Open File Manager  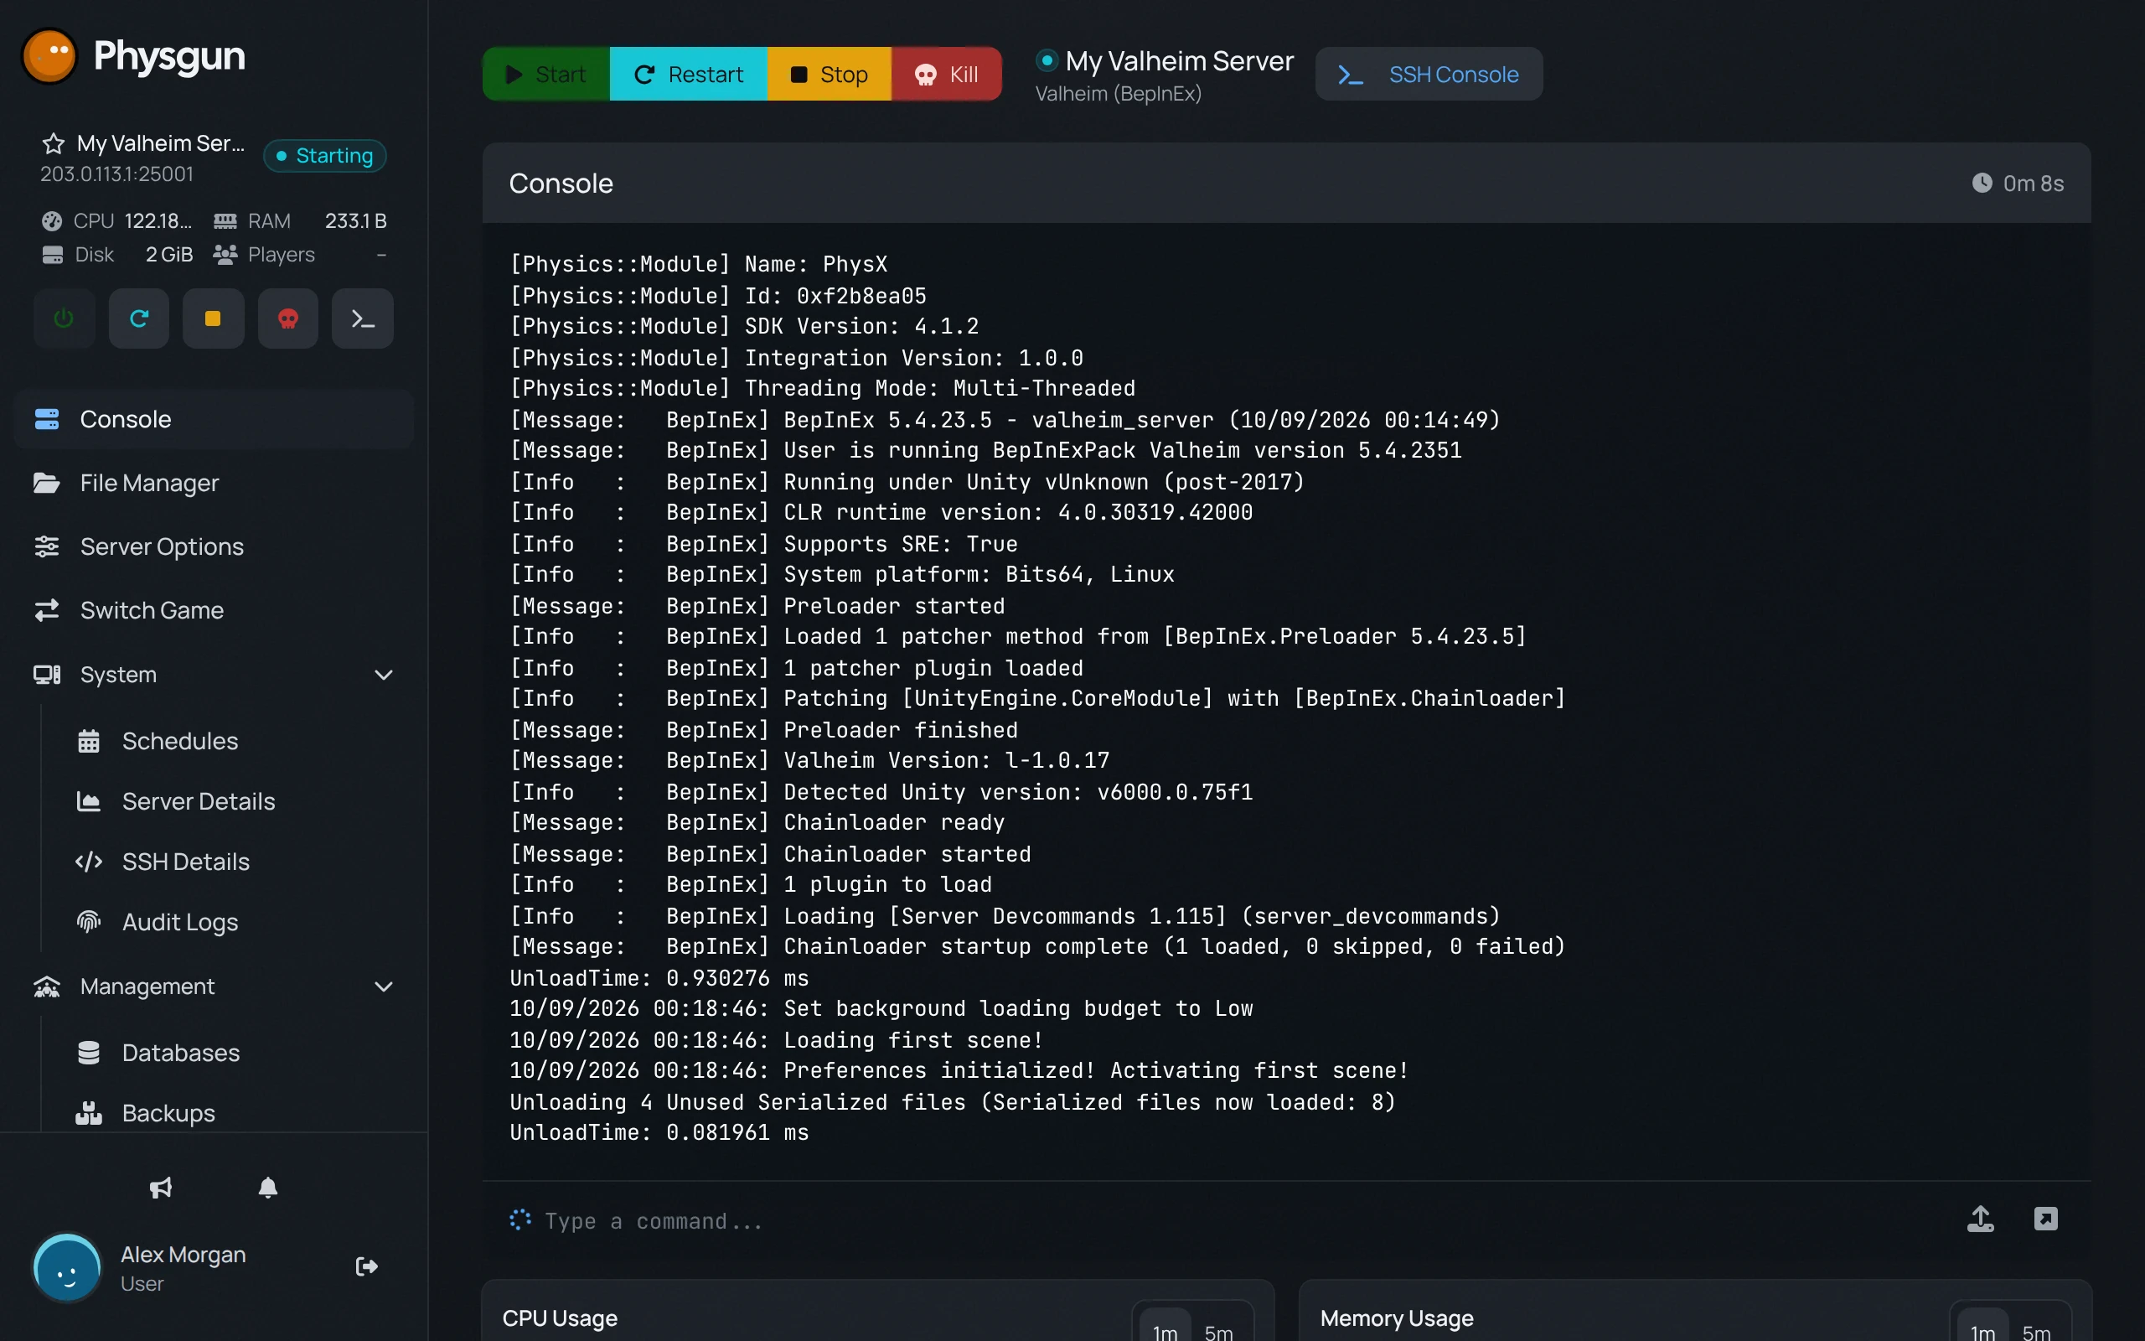coord(214,483)
